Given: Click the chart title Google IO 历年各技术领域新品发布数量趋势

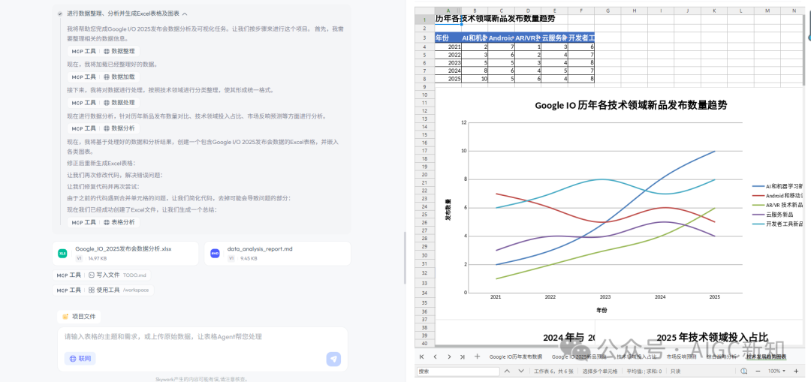Looking at the screenshot, I should (x=631, y=106).
